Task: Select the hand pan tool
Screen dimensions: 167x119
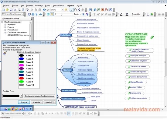Action: 75,10
